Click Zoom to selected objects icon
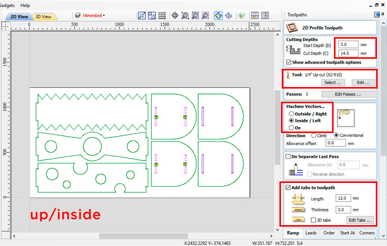The image size is (387, 246). coord(205,15)
